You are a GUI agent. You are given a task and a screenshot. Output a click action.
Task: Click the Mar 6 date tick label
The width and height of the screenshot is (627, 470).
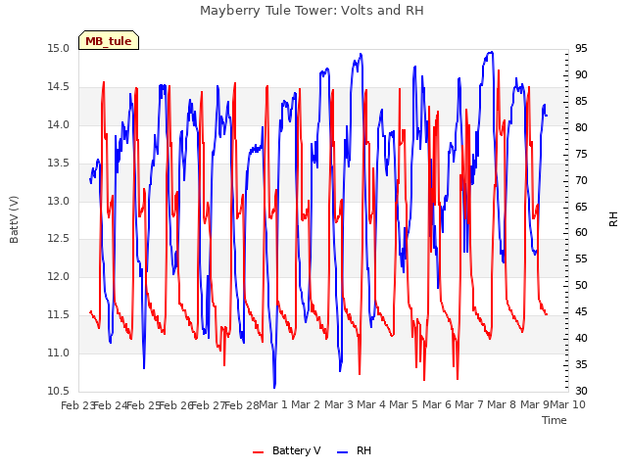click(437, 404)
